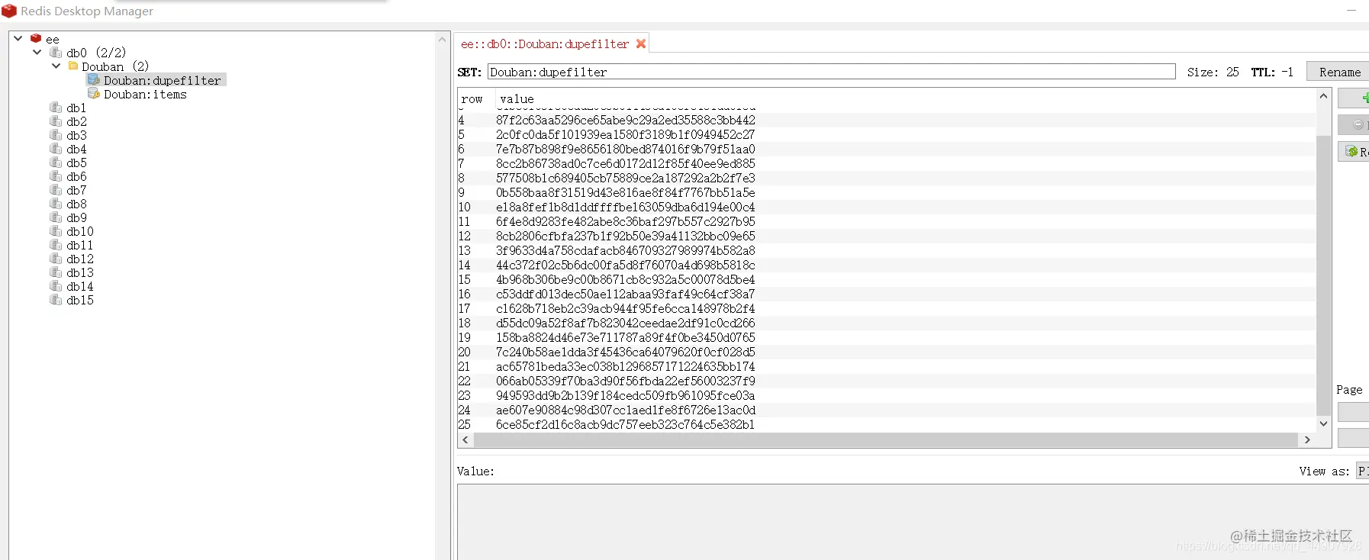The width and height of the screenshot is (1369, 560).
Task: Click the table horizontal scrollbar left arrow
Action: tap(465, 439)
